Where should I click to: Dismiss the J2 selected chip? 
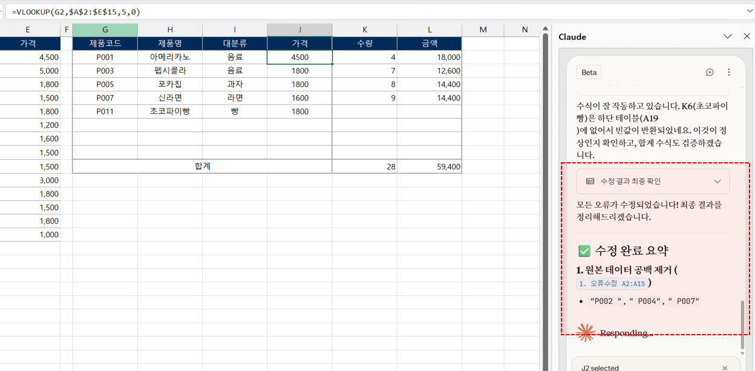(725, 367)
